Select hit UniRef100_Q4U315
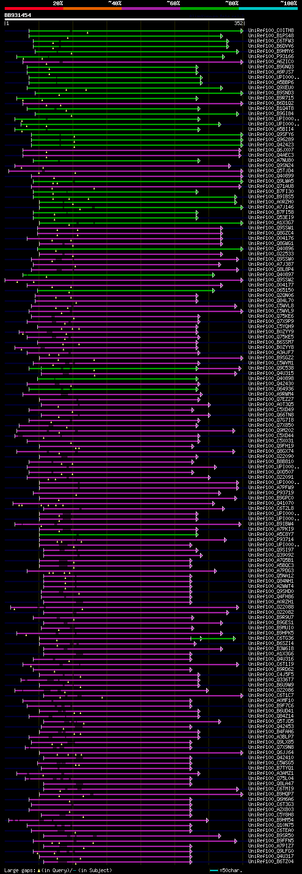The width and height of the screenshot is (302, 874). click(x=271, y=373)
